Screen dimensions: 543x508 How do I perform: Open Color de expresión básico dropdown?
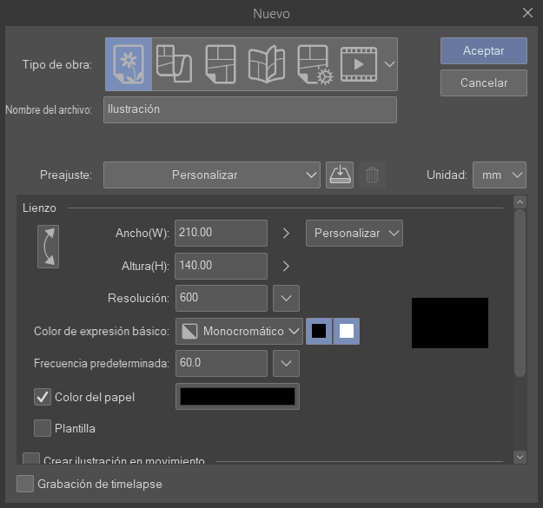[239, 331]
